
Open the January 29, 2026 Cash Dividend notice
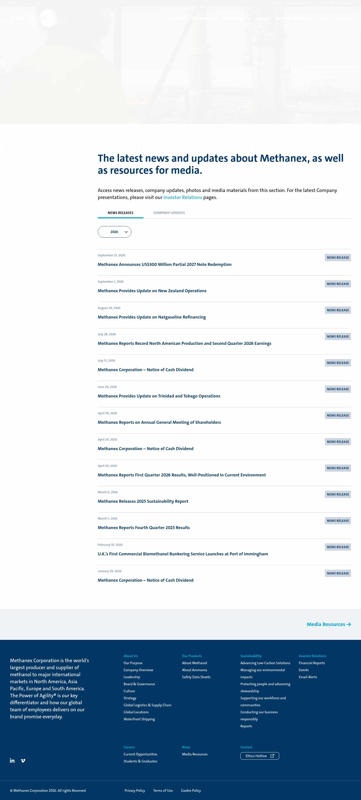146,580
